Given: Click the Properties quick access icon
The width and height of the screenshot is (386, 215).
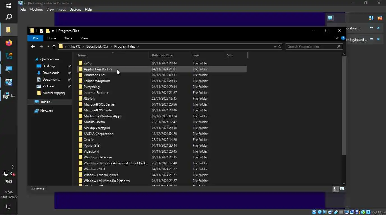Looking at the screenshot, I should pos(42,31).
